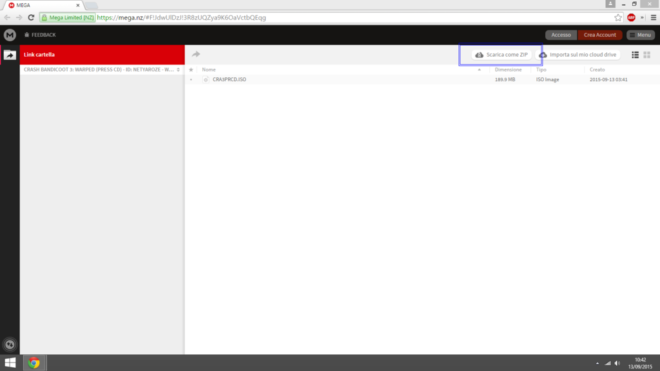Expand the Crash Bandicoot folder sort arrows
This screenshot has width=660, height=371.
click(178, 70)
